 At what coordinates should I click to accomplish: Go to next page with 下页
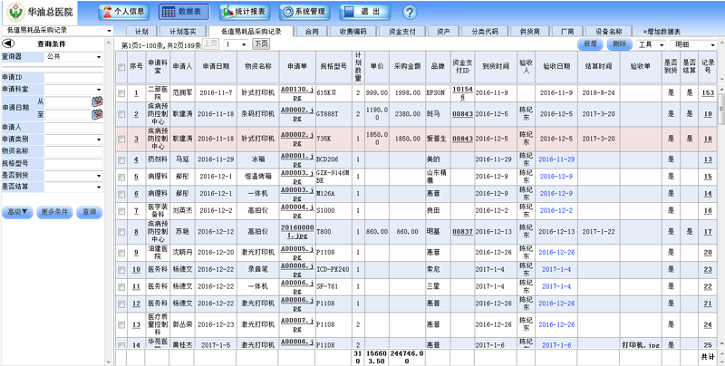pyautogui.click(x=260, y=43)
